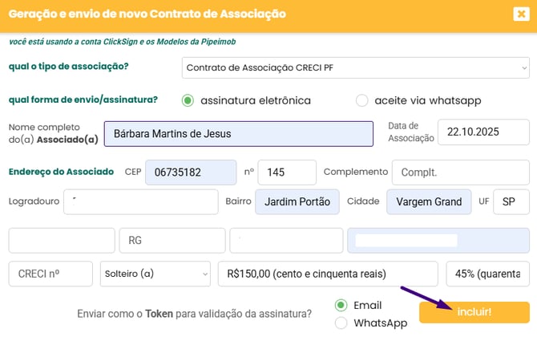Image resolution: width=537 pixels, height=337 pixels.
Task: Open the association type dropdown
Action: point(355,67)
